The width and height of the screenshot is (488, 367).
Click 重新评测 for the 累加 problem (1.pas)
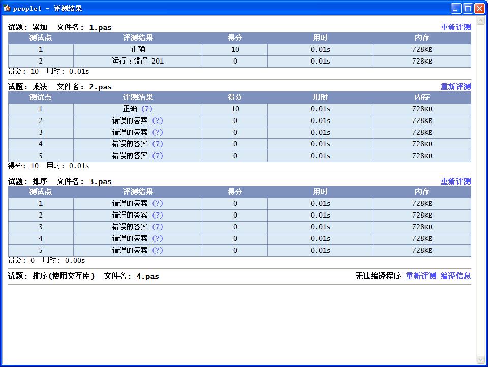tap(456, 27)
